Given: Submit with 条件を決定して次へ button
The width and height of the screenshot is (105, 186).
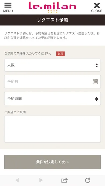Looking at the screenshot, I should point(52,162).
